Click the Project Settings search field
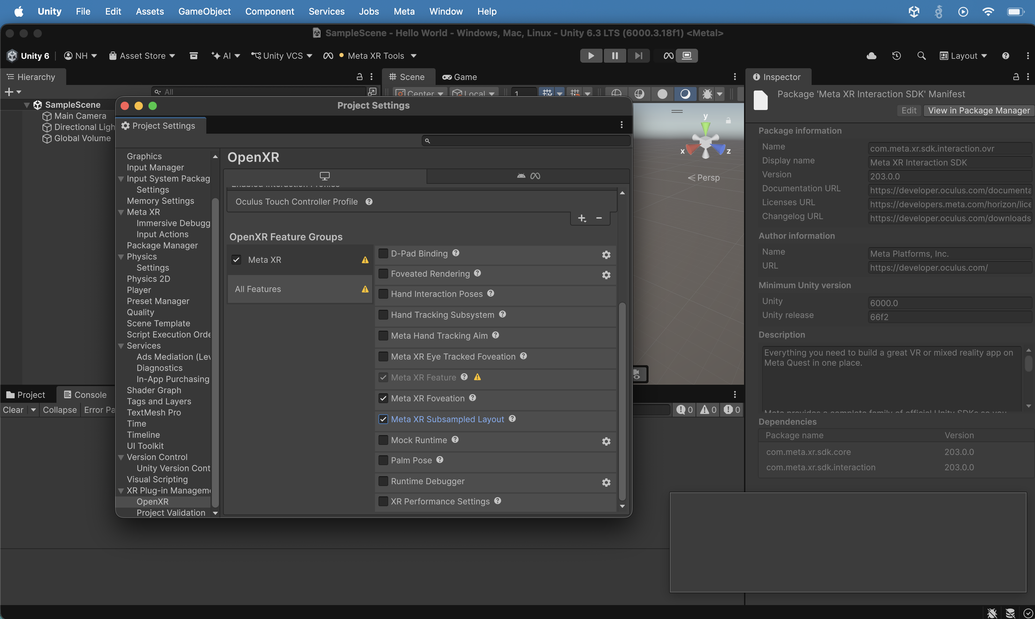 [526, 141]
